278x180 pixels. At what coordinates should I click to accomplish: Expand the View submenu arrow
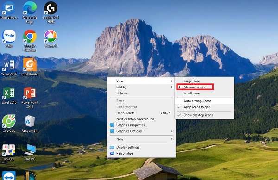[x=171, y=81]
